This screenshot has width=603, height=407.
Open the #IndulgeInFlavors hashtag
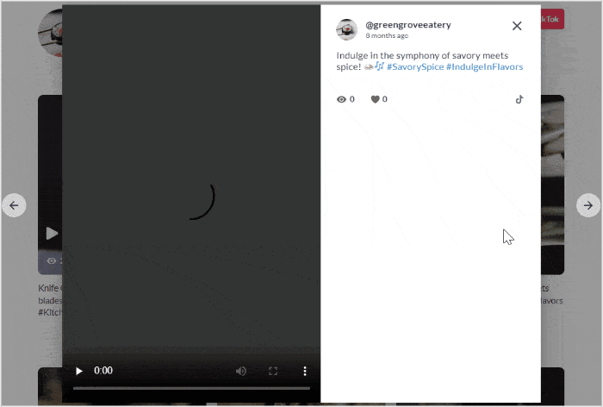tap(484, 66)
